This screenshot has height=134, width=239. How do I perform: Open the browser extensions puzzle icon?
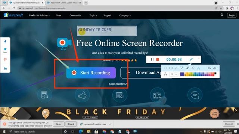click(227, 8)
